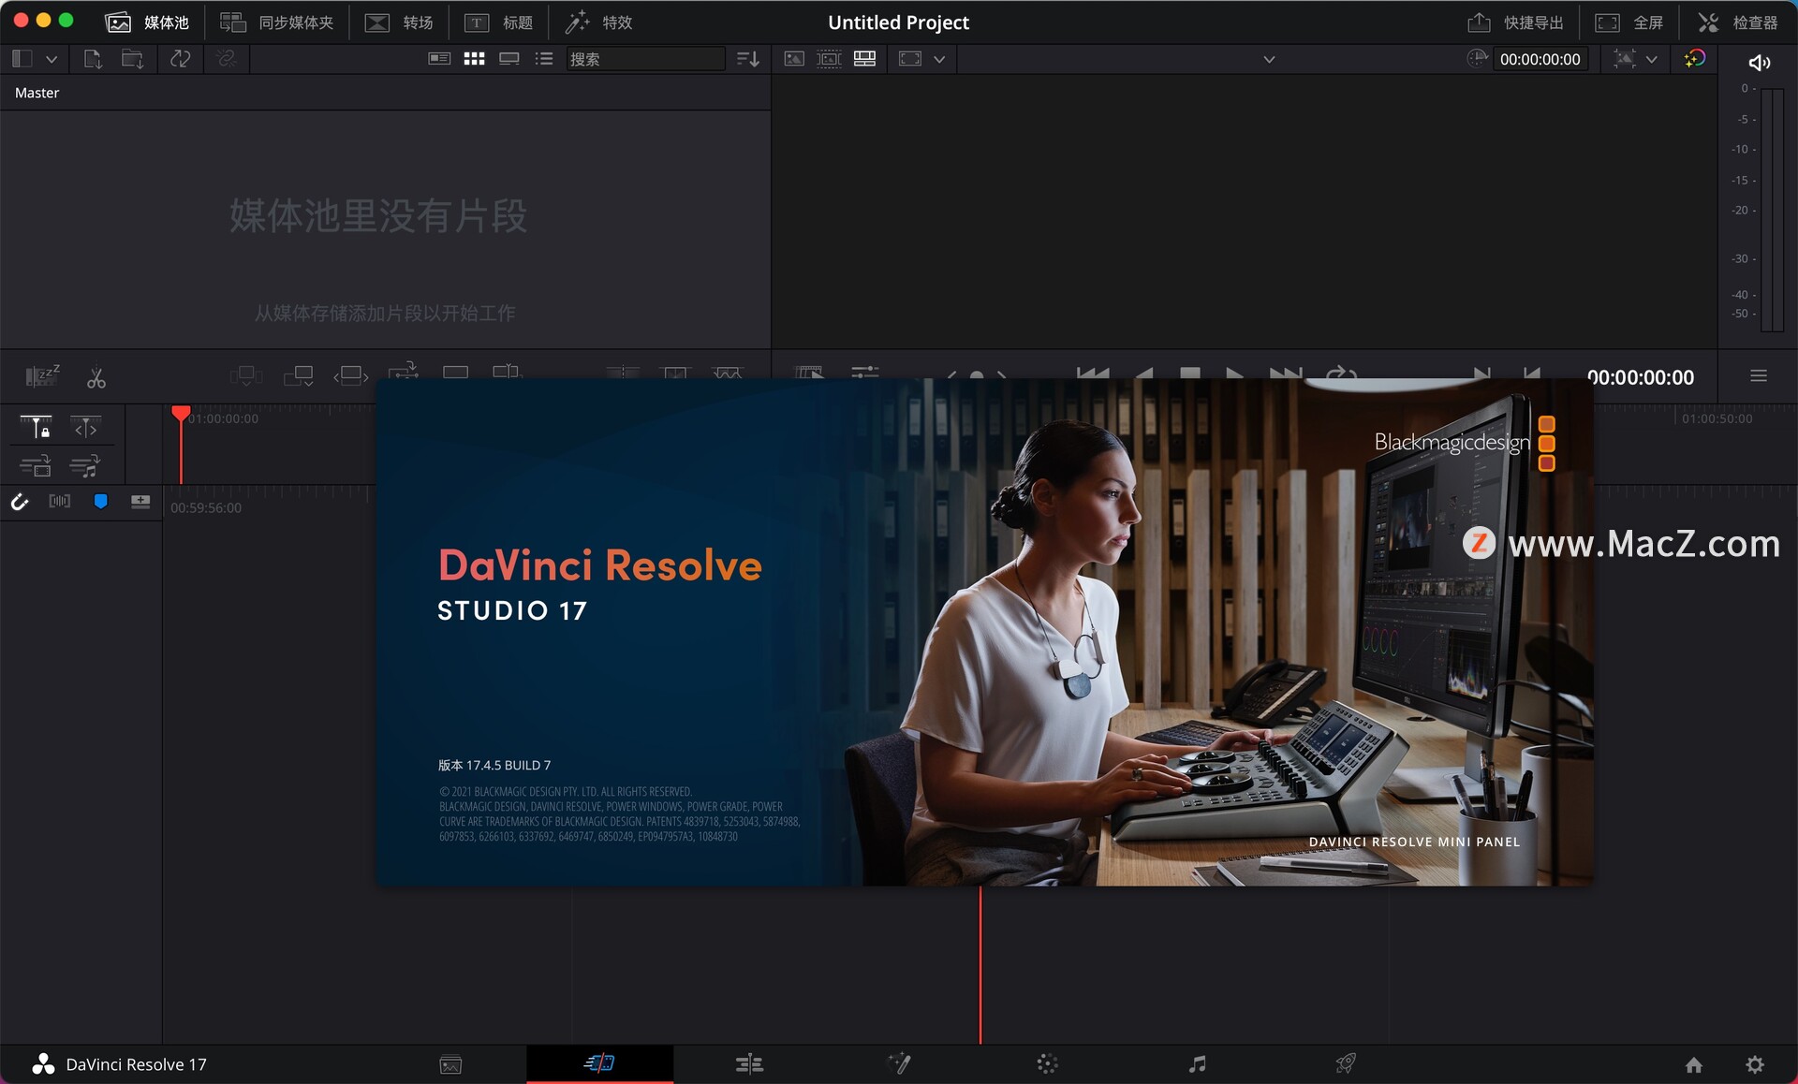1798x1084 pixels.
Task: Select timeline viewer mode
Action: 865,58
